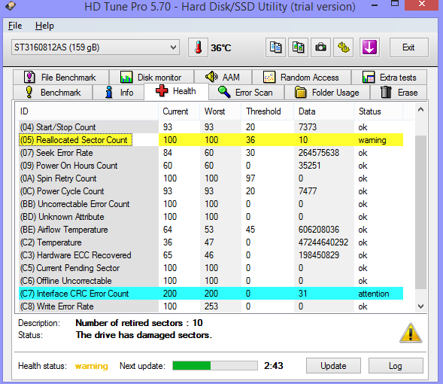Viewport: 443px width, 384px height.
Task: Click the Worst column header
Action: point(220,111)
